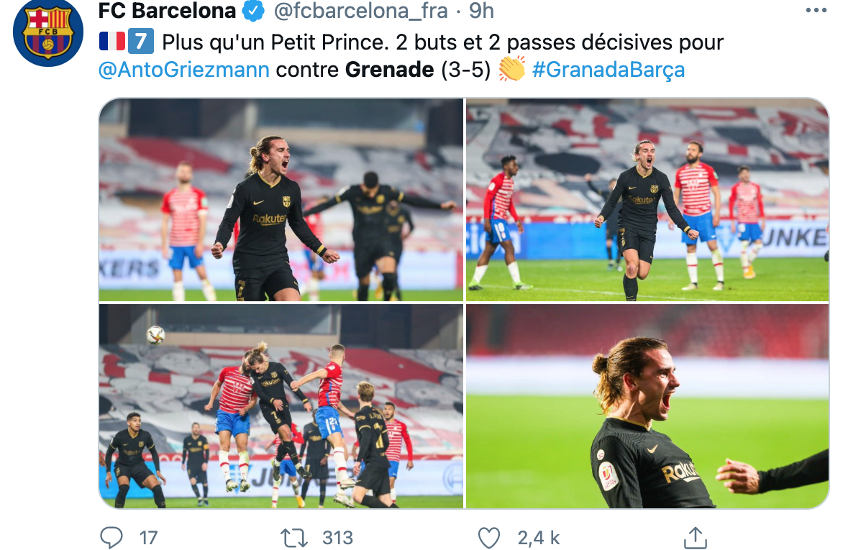Click the FC Barcelona crest avatar
The width and height of the screenshot is (843, 550).
click(x=48, y=32)
